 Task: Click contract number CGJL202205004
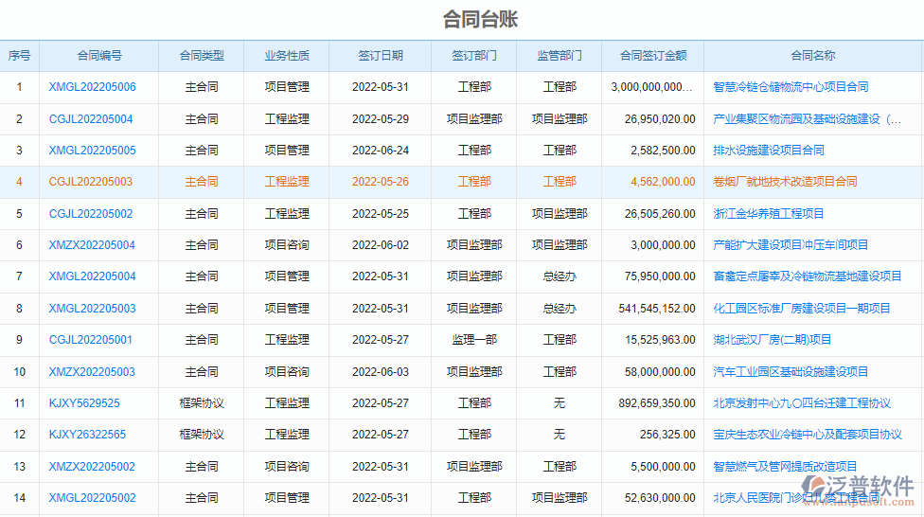click(91, 119)
